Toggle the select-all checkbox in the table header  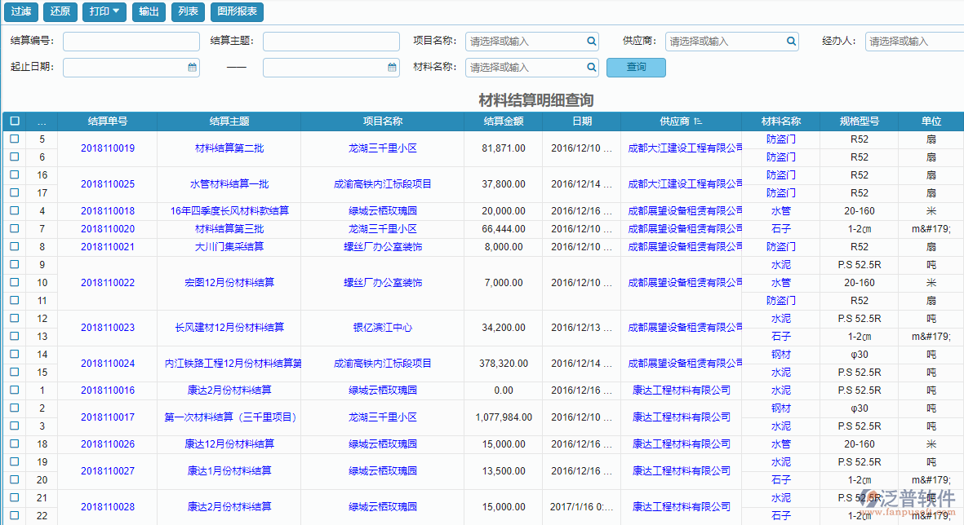14,120
